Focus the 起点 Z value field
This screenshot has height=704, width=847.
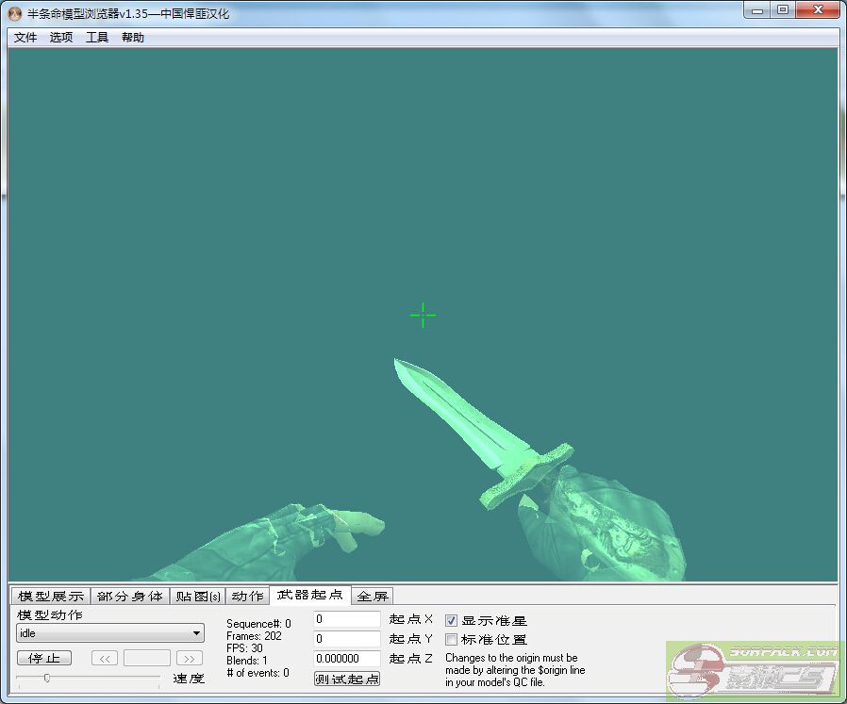[347, 659]
